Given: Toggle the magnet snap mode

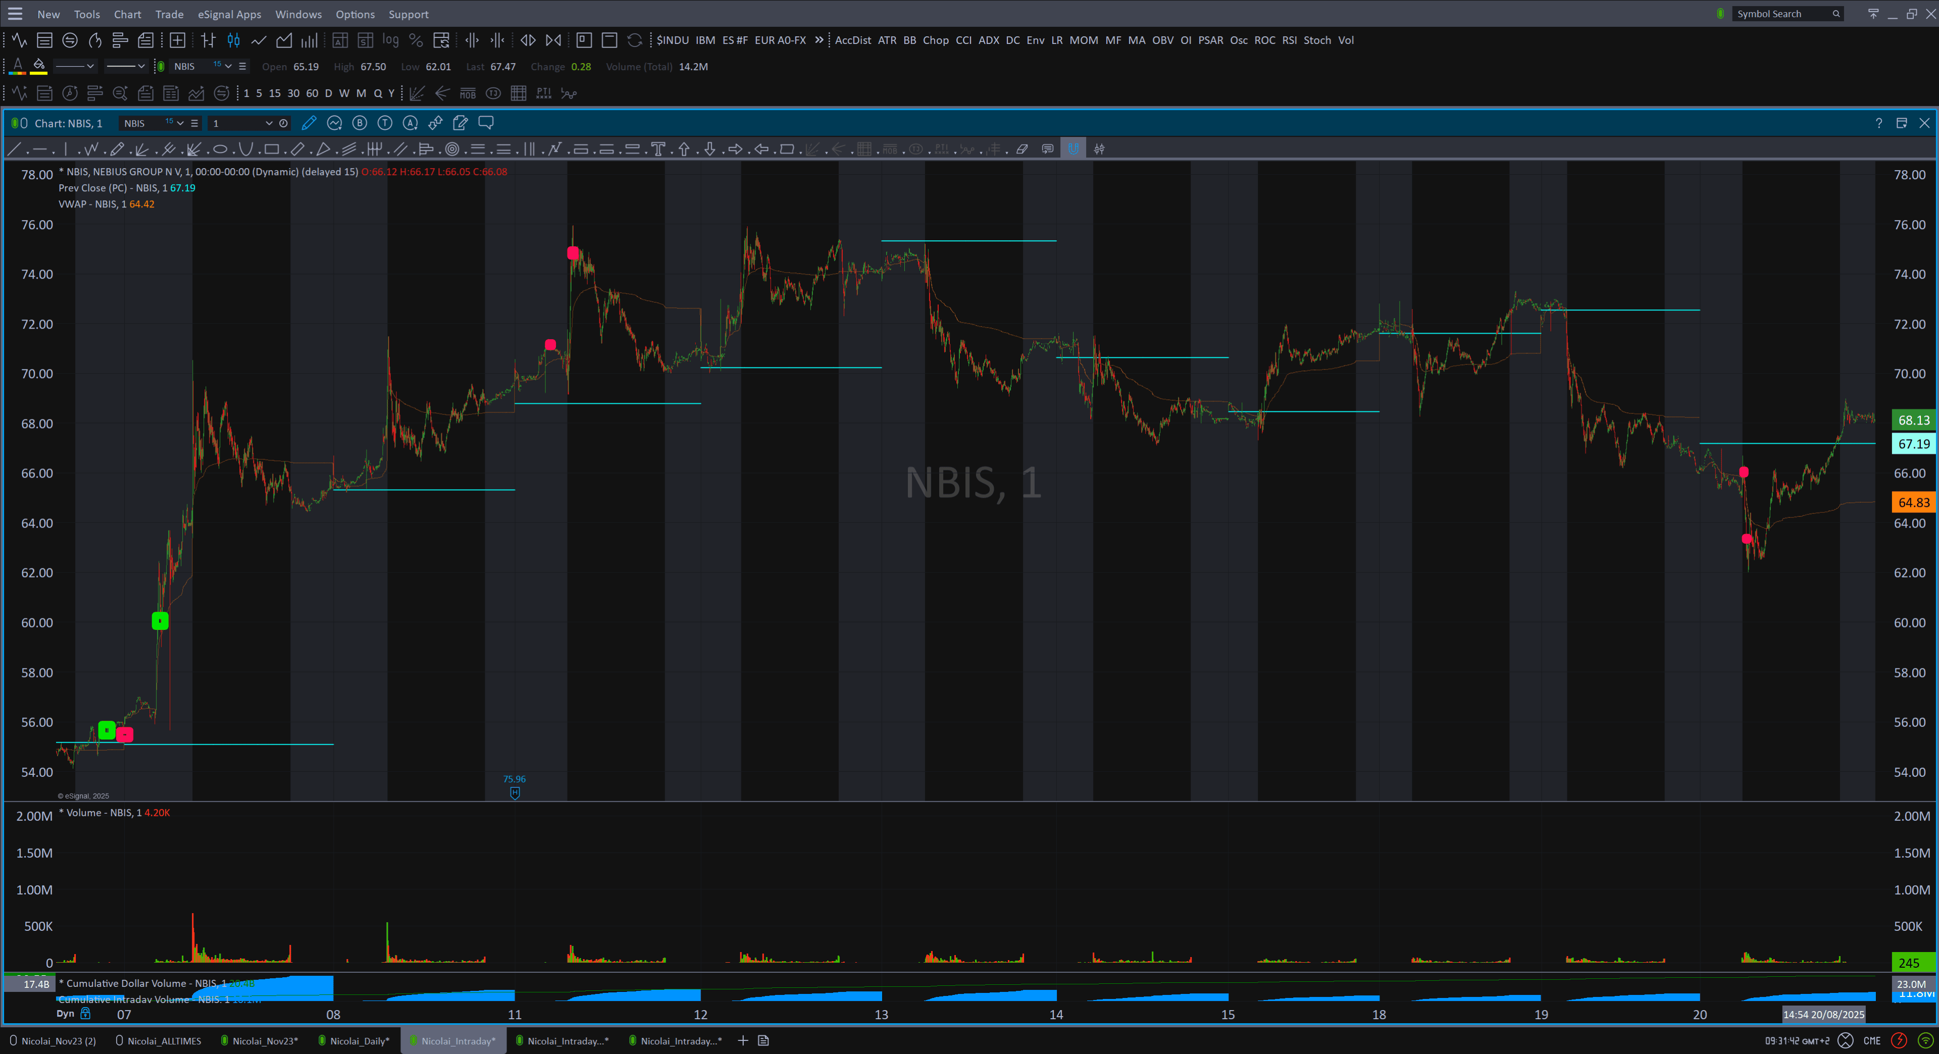Looking at the screenshot, I should tap(1073, 149).
